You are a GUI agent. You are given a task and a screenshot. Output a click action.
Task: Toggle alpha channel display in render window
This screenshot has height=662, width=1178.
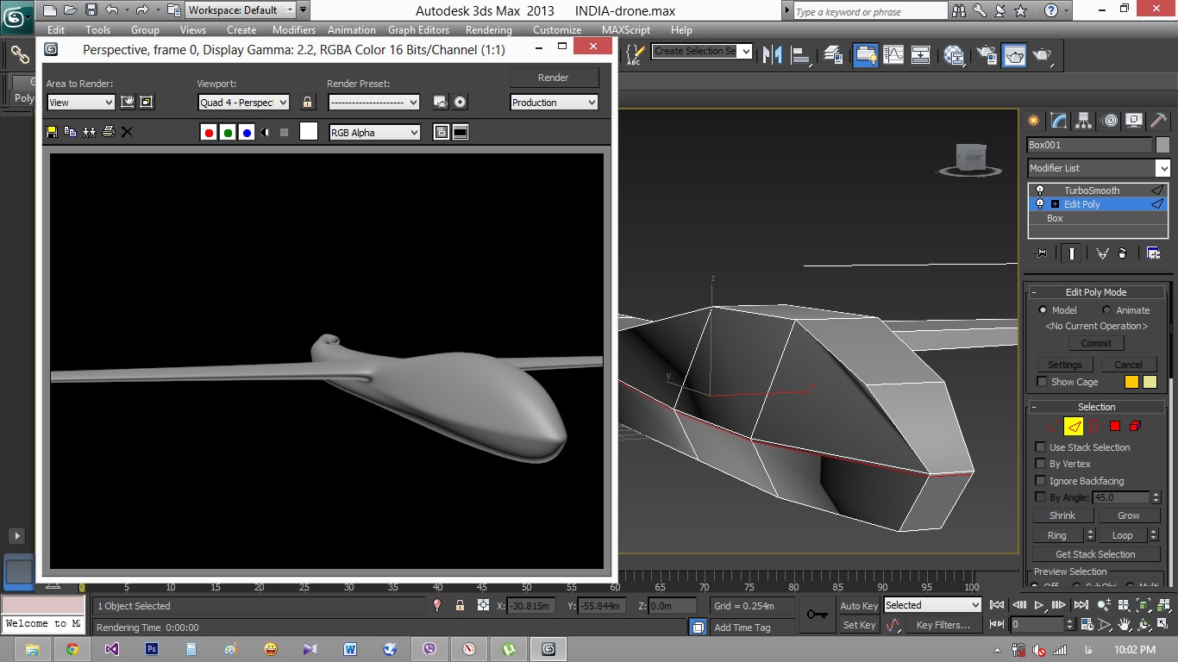[x=265, y=132]
